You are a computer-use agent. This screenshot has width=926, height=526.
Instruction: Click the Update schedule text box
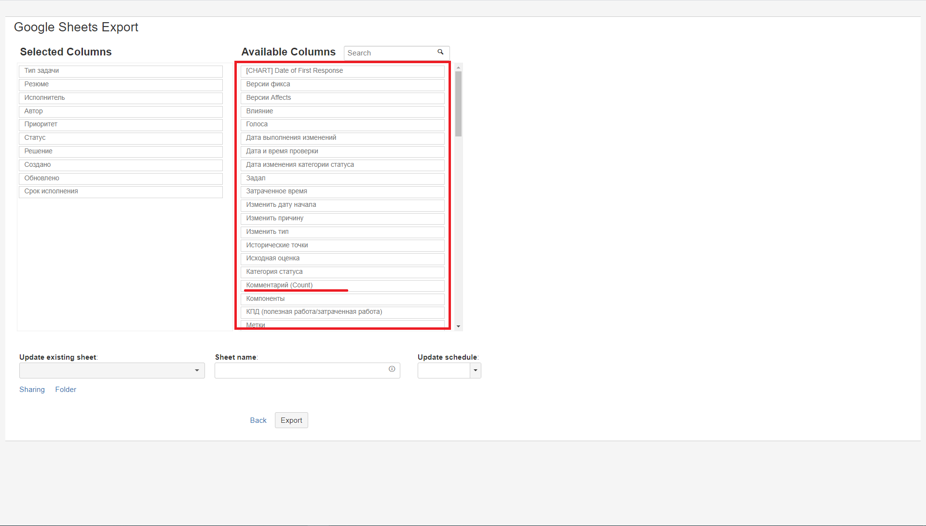point(444,370)
